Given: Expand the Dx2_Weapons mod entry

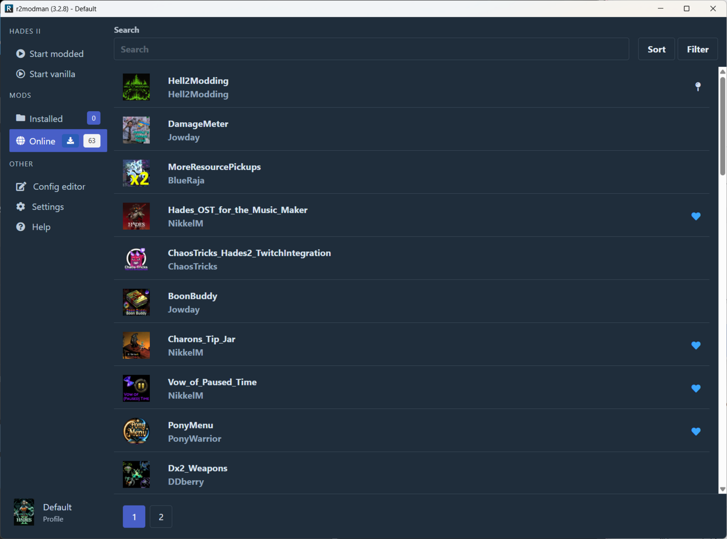Looking at the screenshot, I should click(x=411, y=474).
